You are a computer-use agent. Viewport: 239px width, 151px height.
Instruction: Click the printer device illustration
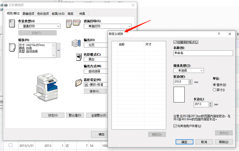[x=46, y=87]
